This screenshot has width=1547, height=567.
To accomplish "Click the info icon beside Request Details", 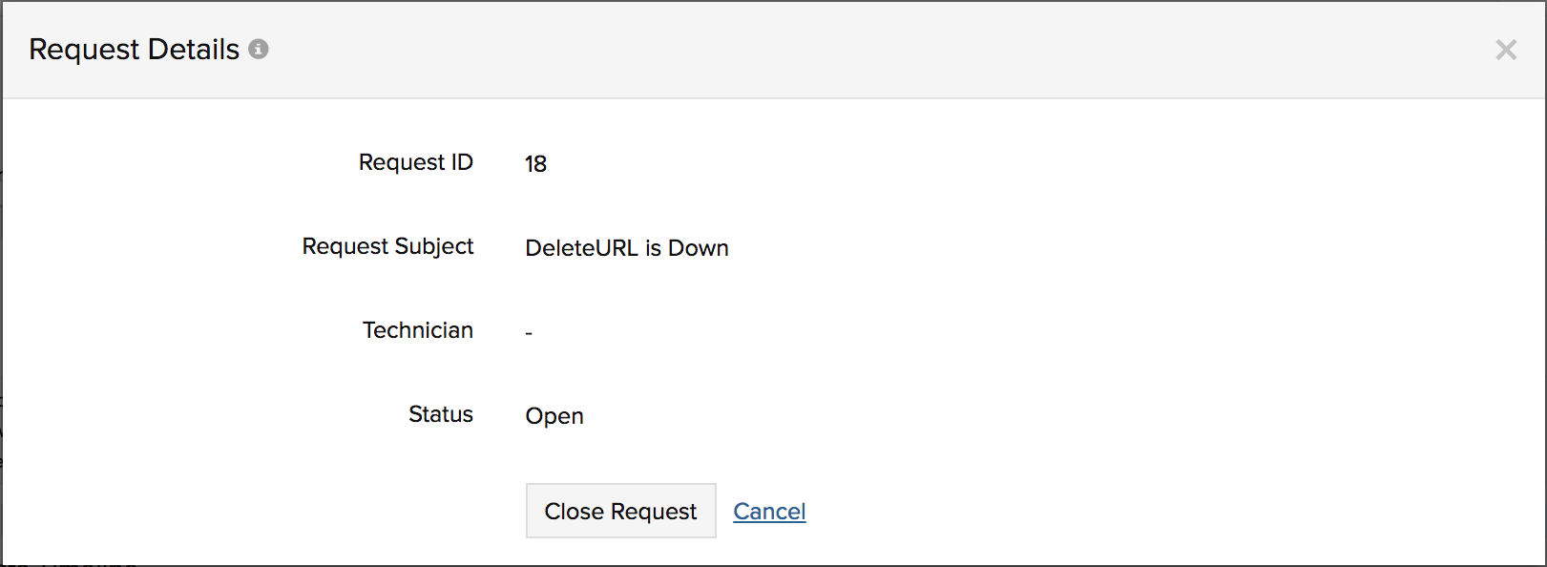I will (258, 48).
